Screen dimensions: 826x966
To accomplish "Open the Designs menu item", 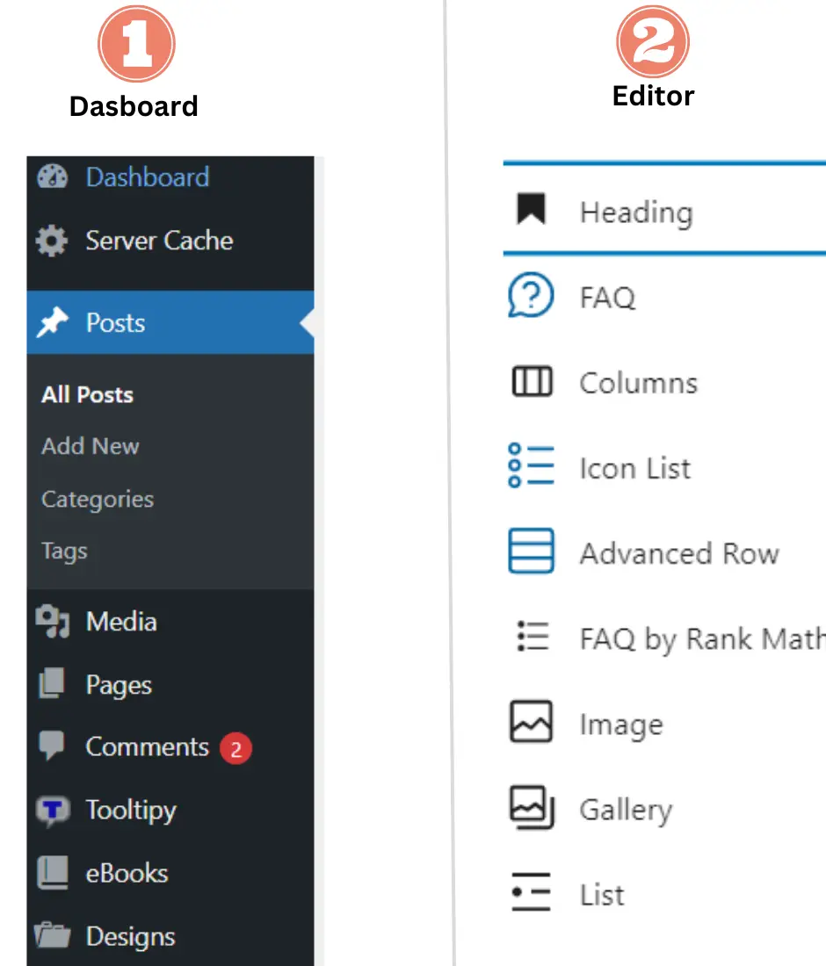I will click(x=130, y=936).
